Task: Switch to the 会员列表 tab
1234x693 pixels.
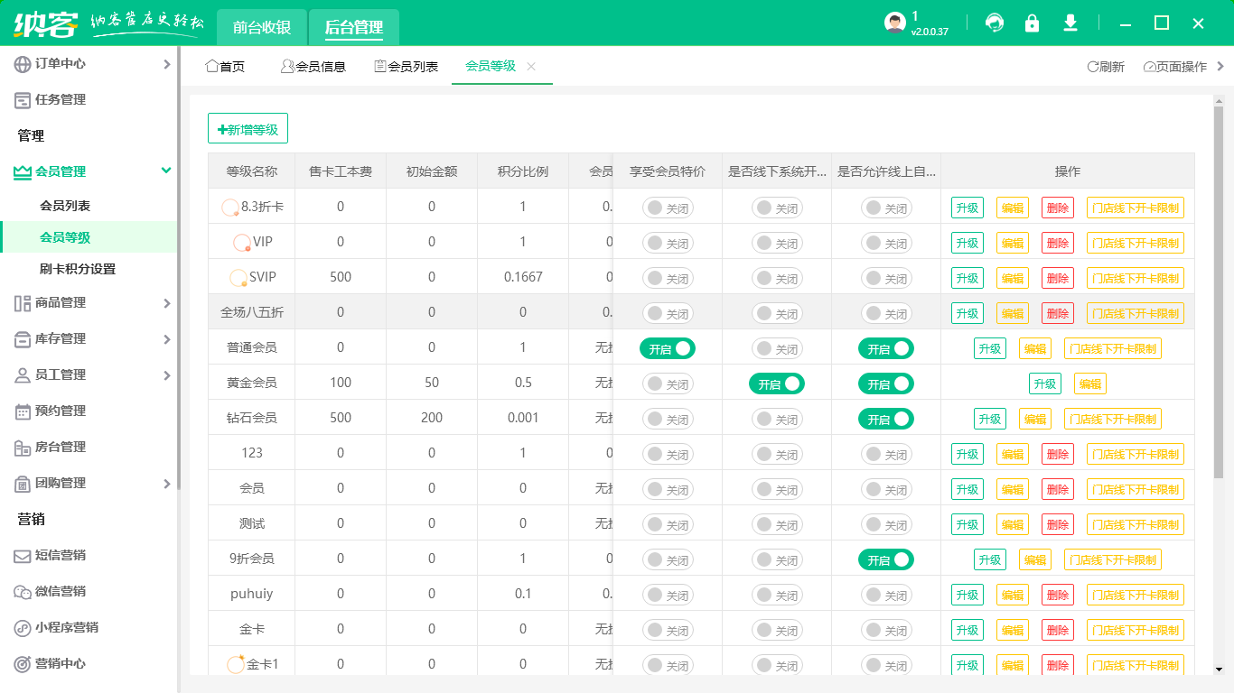Action: tap(407, 67)
